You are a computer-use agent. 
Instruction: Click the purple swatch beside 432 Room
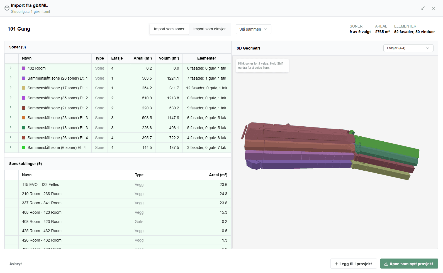pyautogui.click(x=24, y=68)
